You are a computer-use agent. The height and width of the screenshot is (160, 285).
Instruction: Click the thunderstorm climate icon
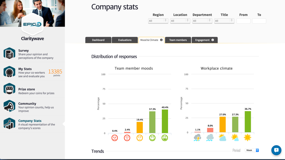pyautogui.click(x=197, y=138)
